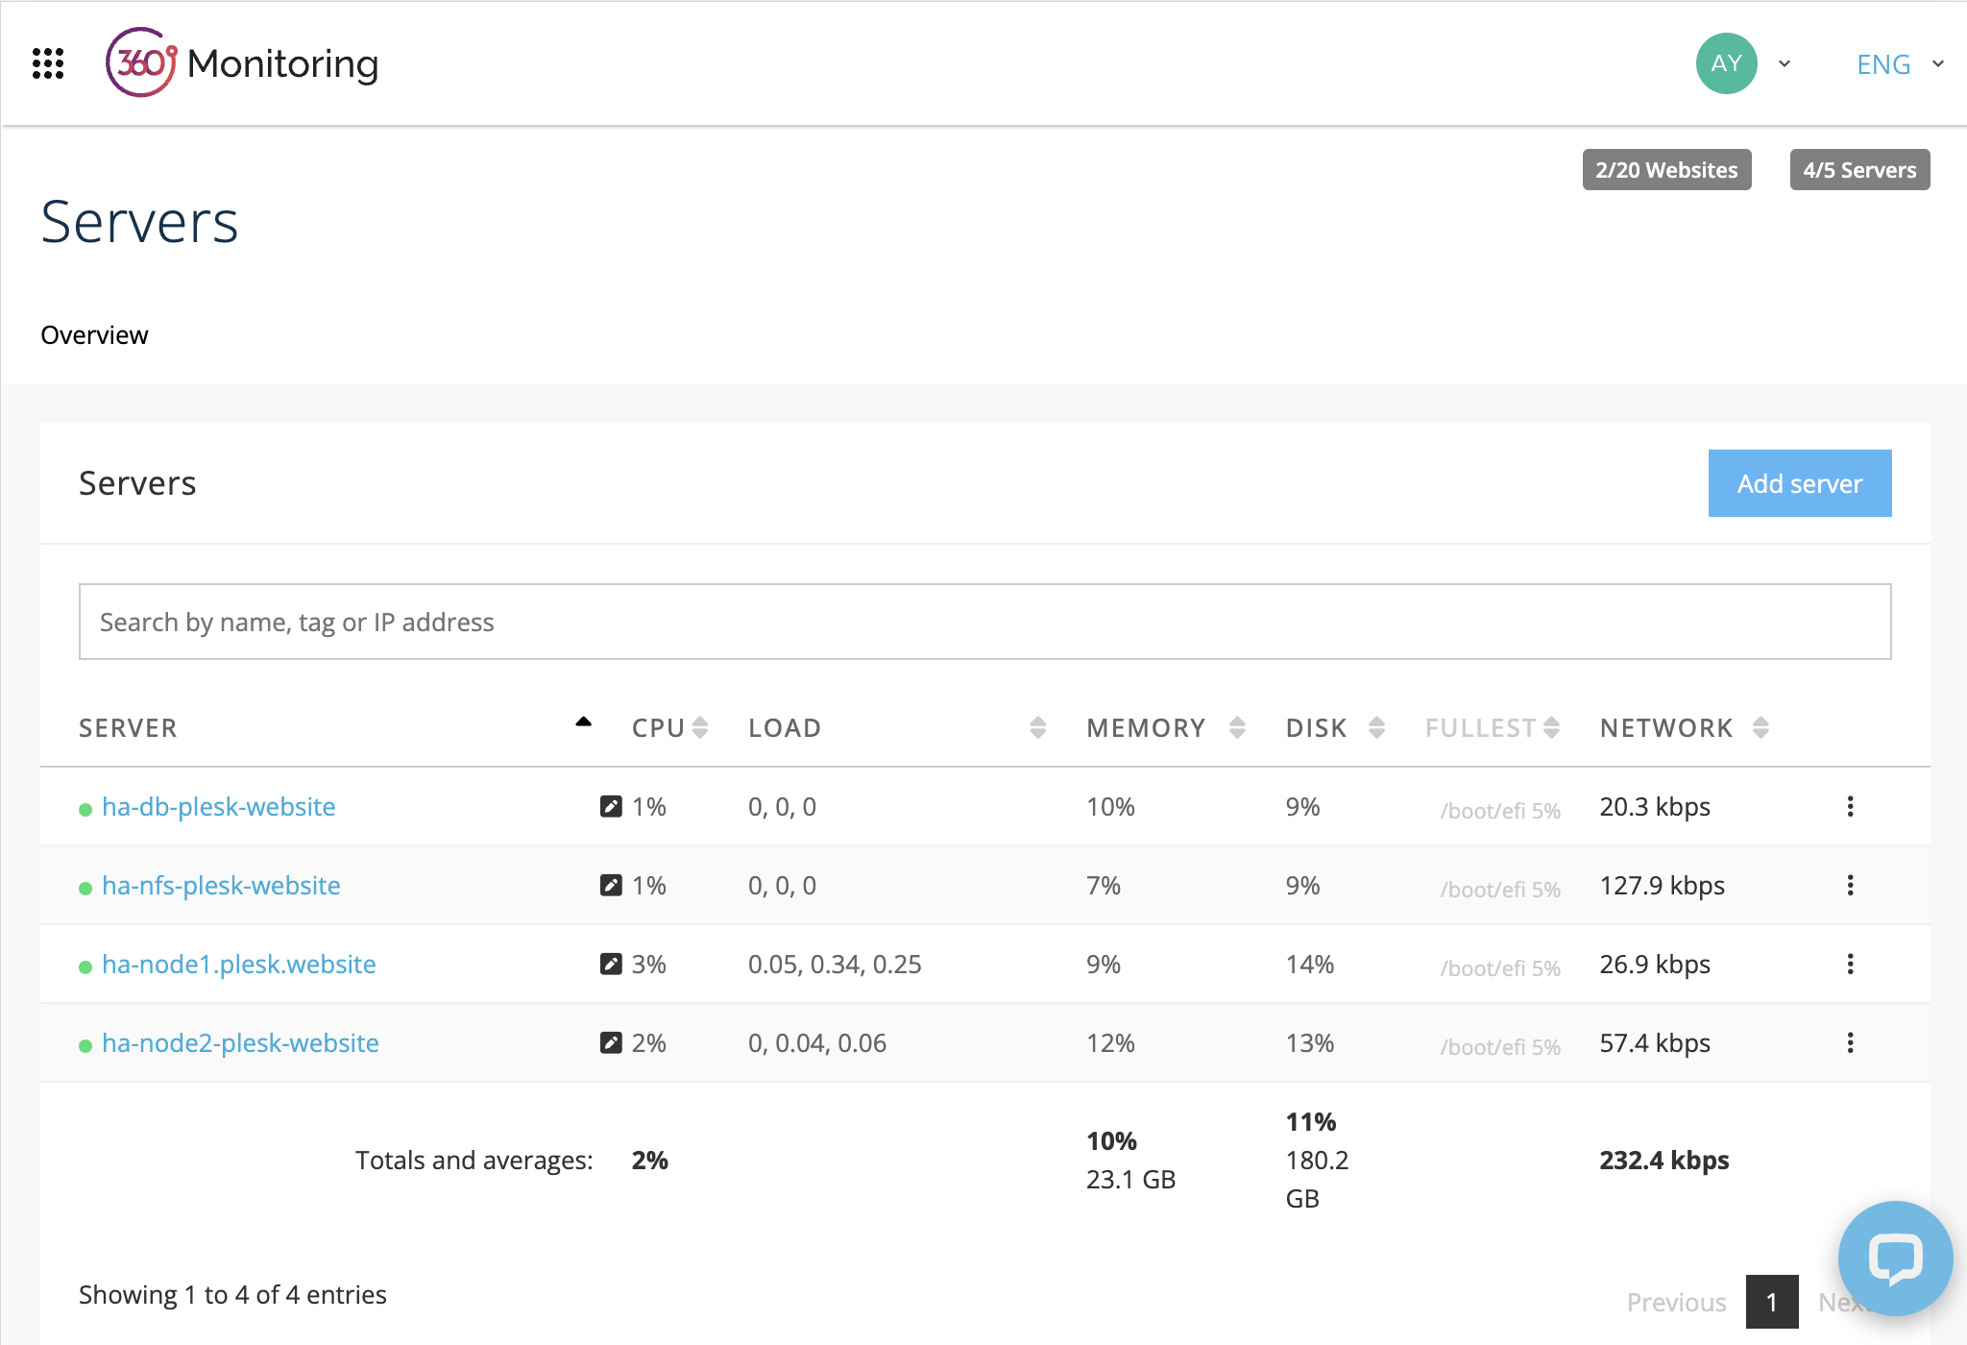Click green status dot of ha-db-plesk-website

(86, 807)
